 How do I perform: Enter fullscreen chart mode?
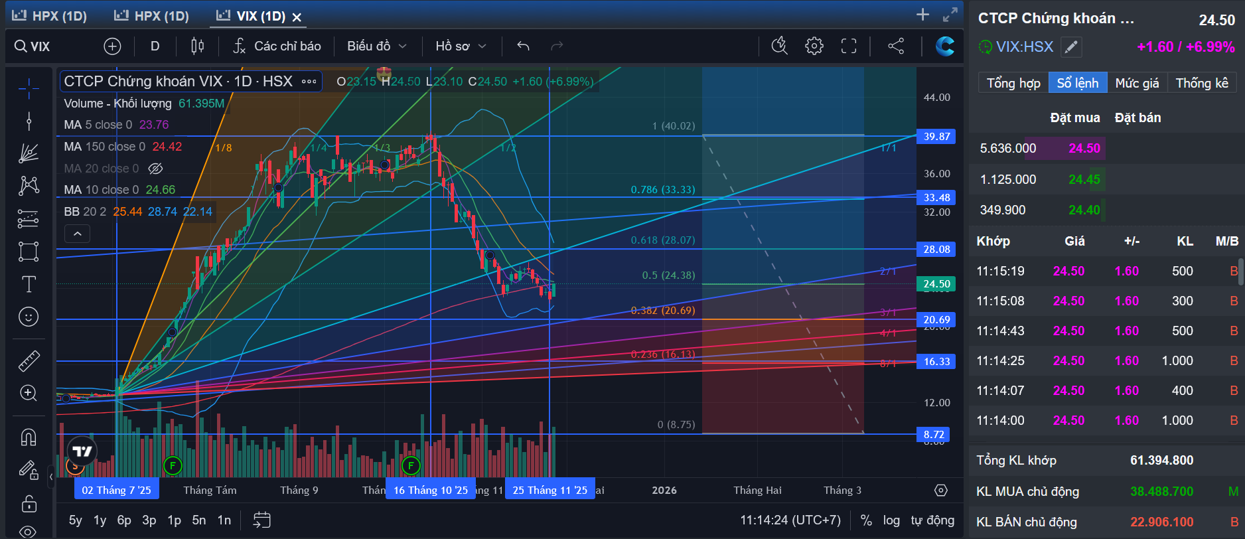click(x=849, y=46)
